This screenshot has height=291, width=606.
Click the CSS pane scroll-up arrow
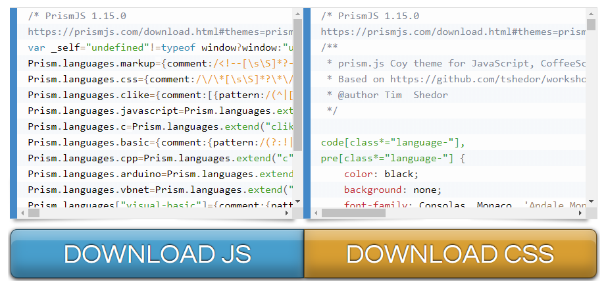[x=591, y=14]
